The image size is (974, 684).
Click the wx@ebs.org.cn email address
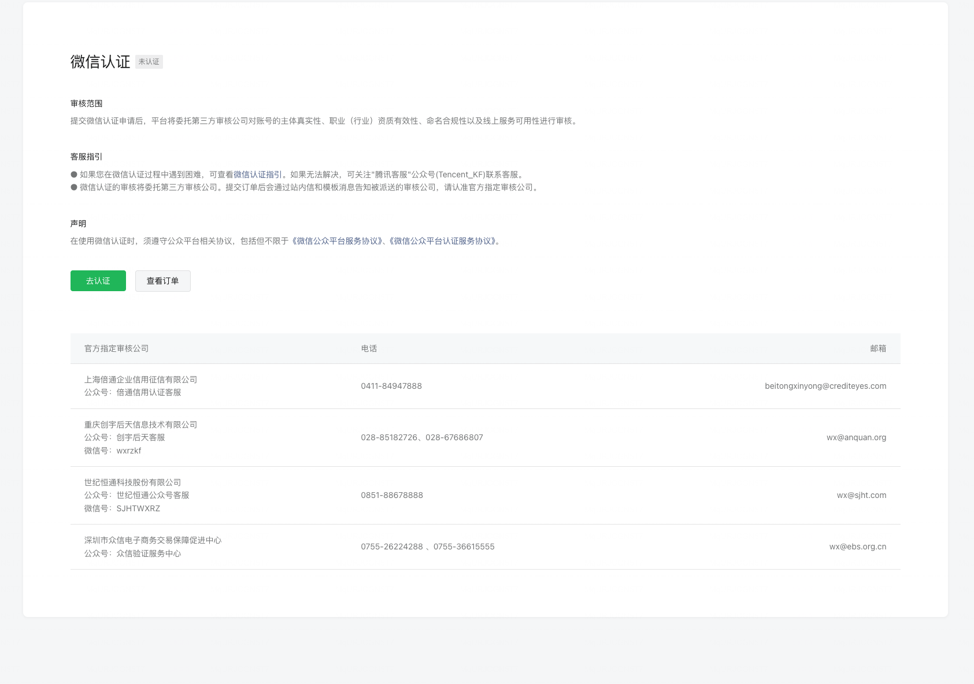(x=857, y=547)
